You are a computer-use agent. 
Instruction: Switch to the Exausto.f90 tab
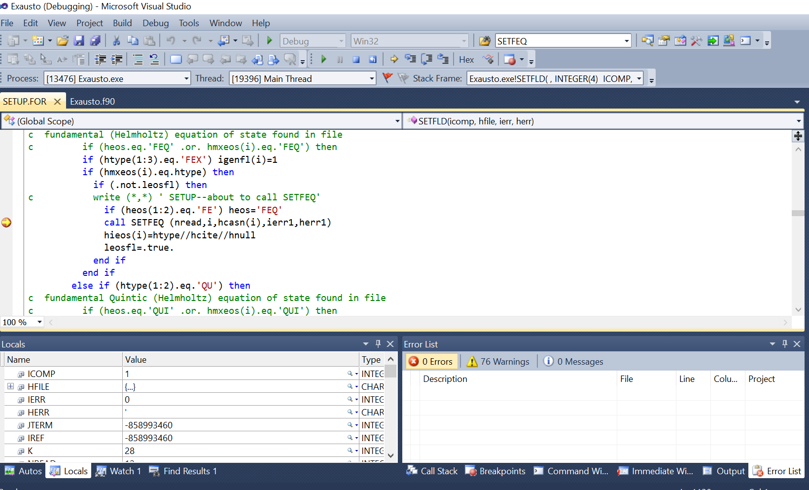[x=92, y=101]
